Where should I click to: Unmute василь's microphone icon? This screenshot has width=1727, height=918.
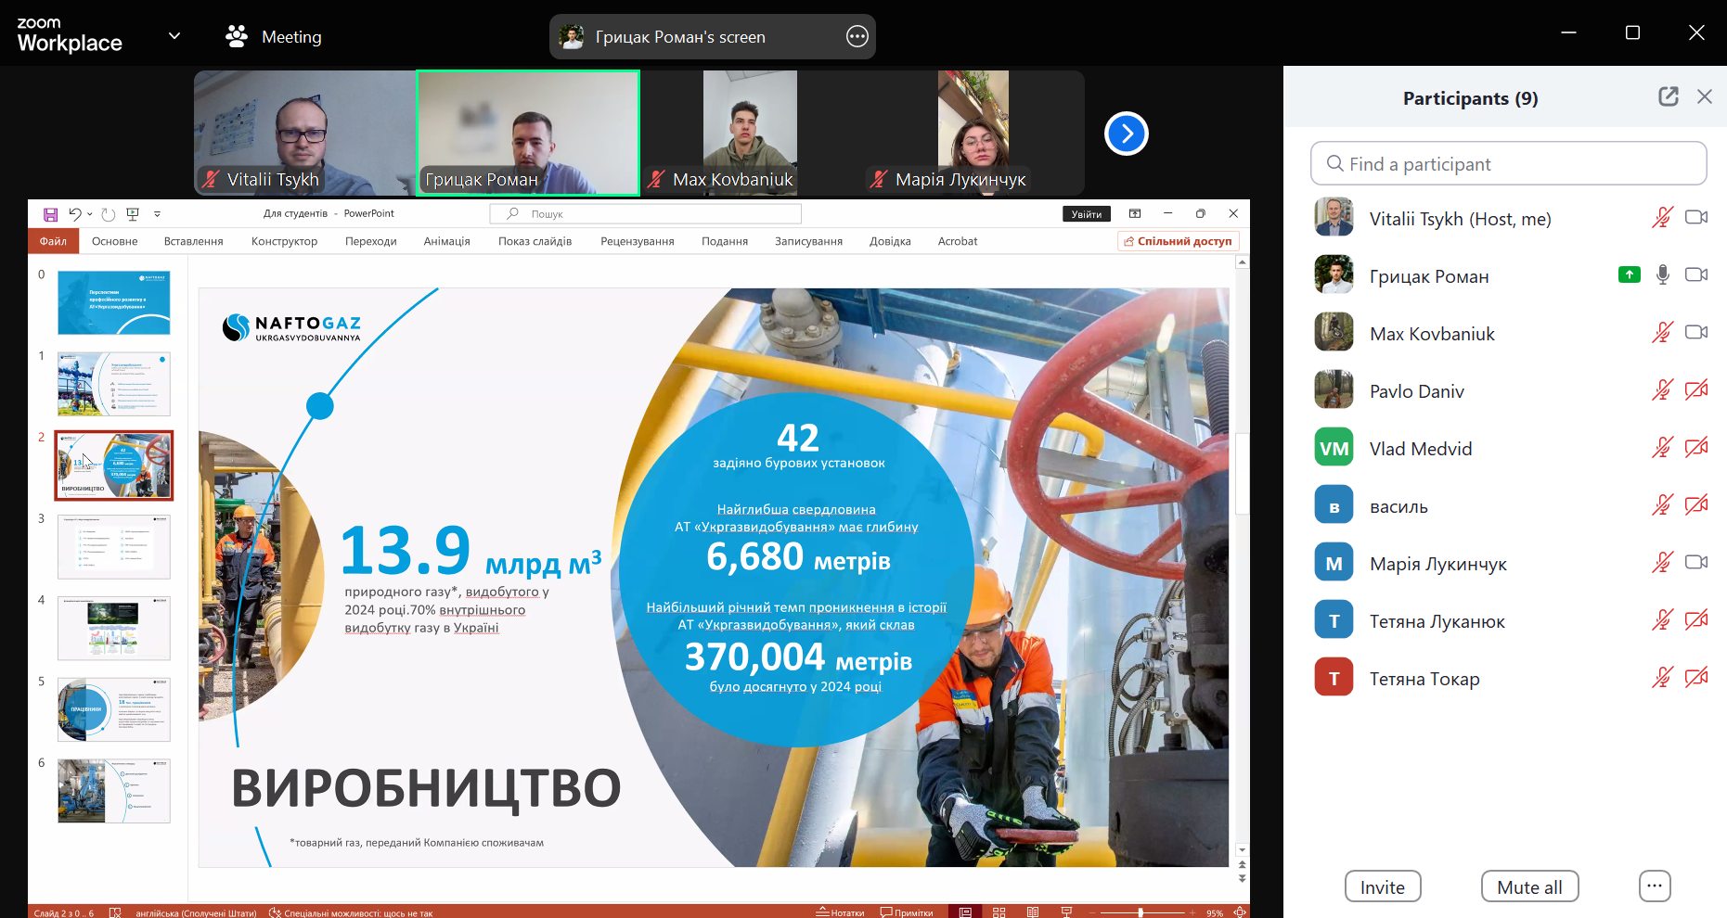(1662, 504)
